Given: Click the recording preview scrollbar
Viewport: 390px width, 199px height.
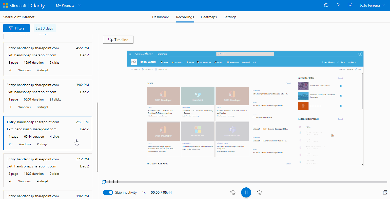Looking at the screenshot, I should tap(362, 91).
